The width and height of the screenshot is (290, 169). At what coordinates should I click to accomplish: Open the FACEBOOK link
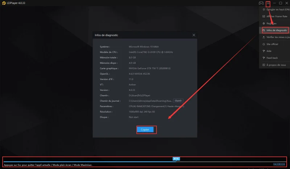tap(279, 164)
